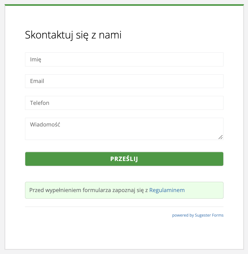Open the Regulaminem terms link
Screen dimensions: 248x254
click(x=167, y=190)
